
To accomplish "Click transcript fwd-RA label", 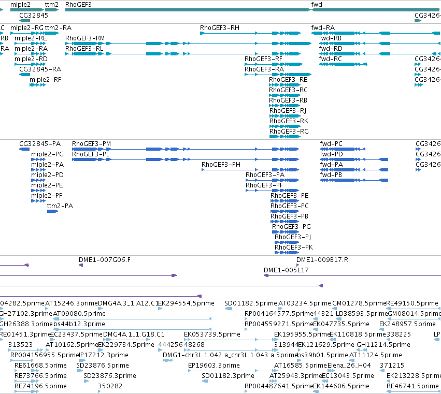I will 323,28.
